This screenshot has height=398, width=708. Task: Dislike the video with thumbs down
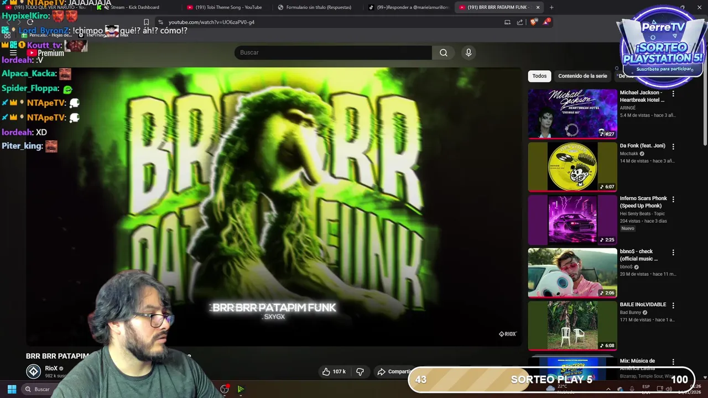point(360,371)
